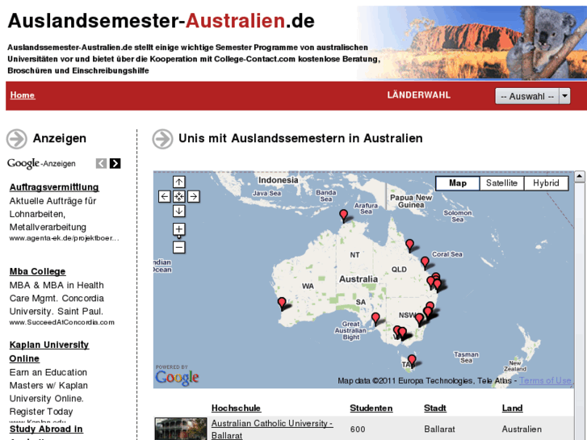Open the Kaplan University Online ad
Viewport: 587px width, 440px height.
[x=49, y=352]
